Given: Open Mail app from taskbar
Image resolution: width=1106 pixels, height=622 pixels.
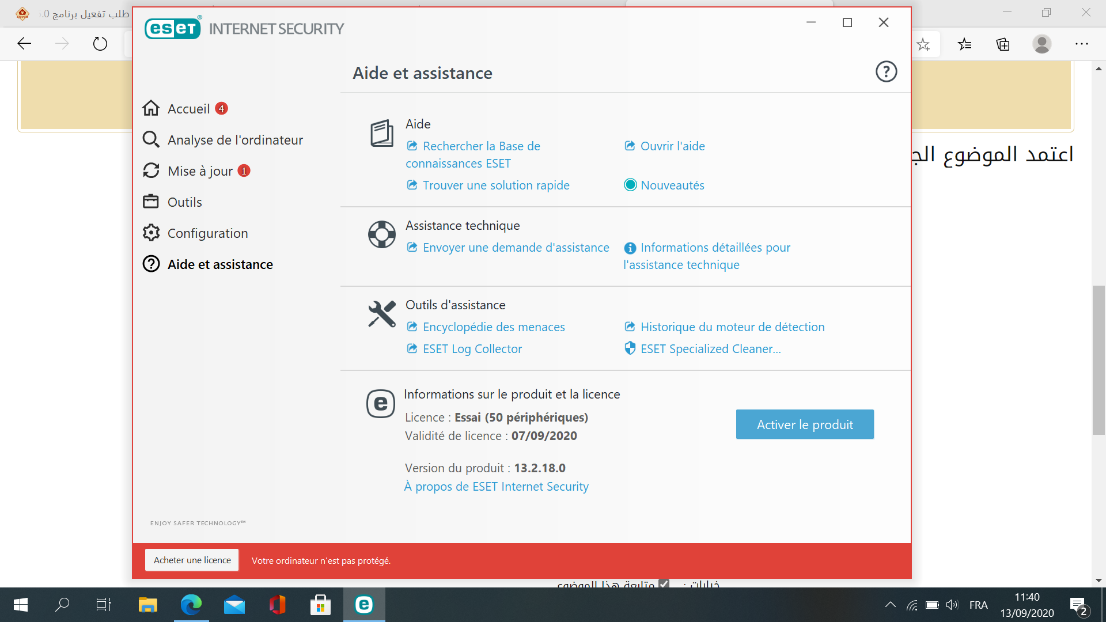Looking at the screenshot, I should [234, 605].
